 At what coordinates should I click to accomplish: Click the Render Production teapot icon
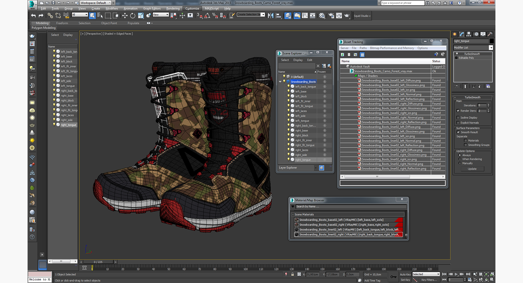point(347,16)
